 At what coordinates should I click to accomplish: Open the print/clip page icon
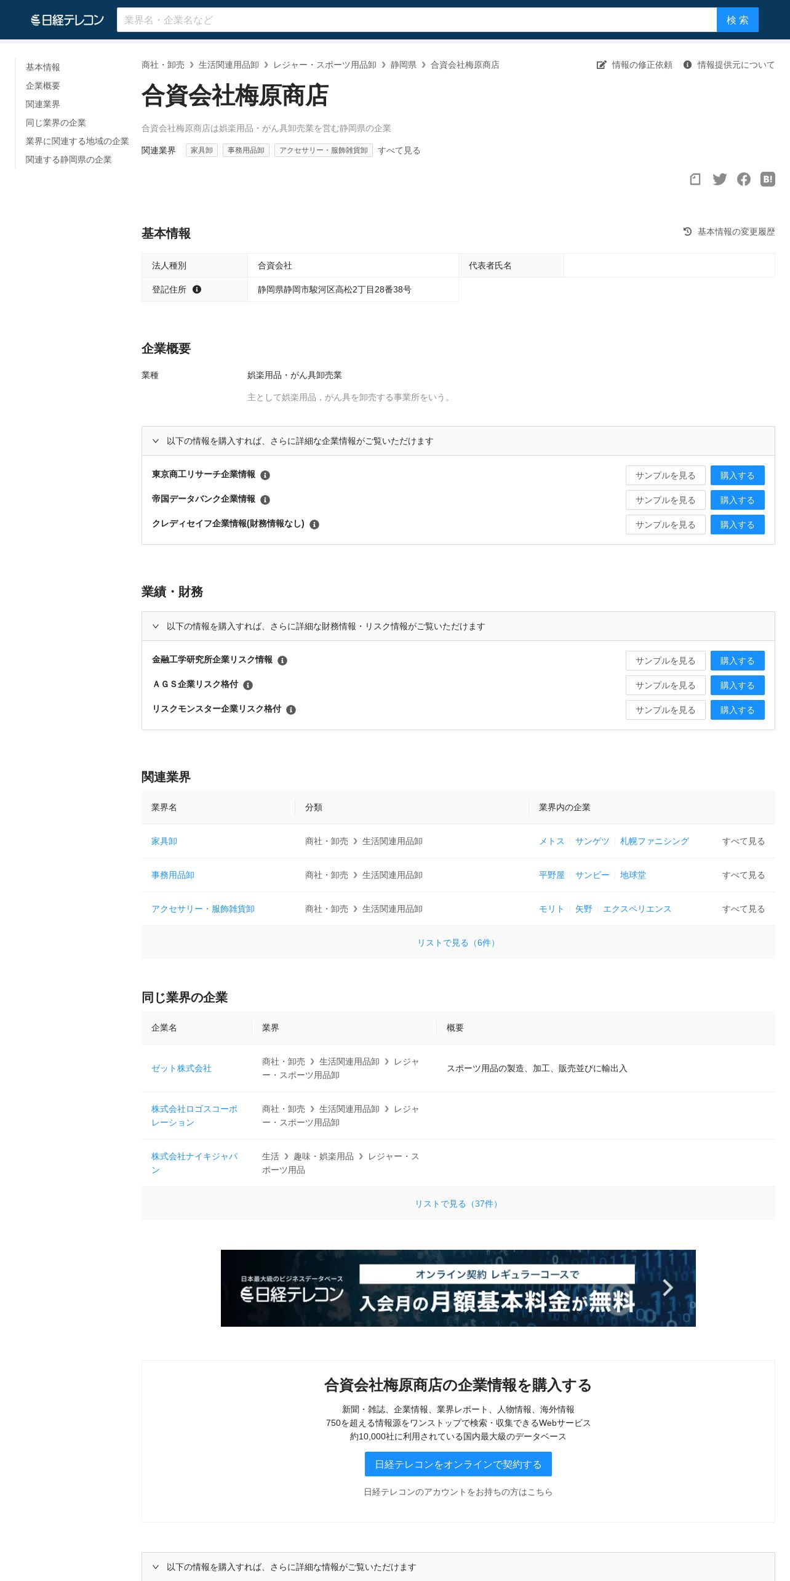point(695,179)
